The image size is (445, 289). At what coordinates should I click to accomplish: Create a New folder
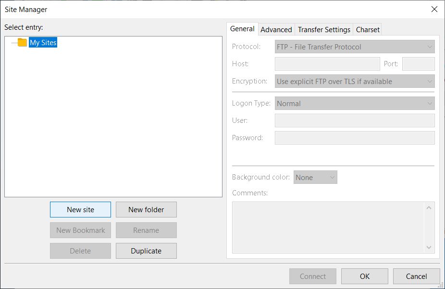146,210
